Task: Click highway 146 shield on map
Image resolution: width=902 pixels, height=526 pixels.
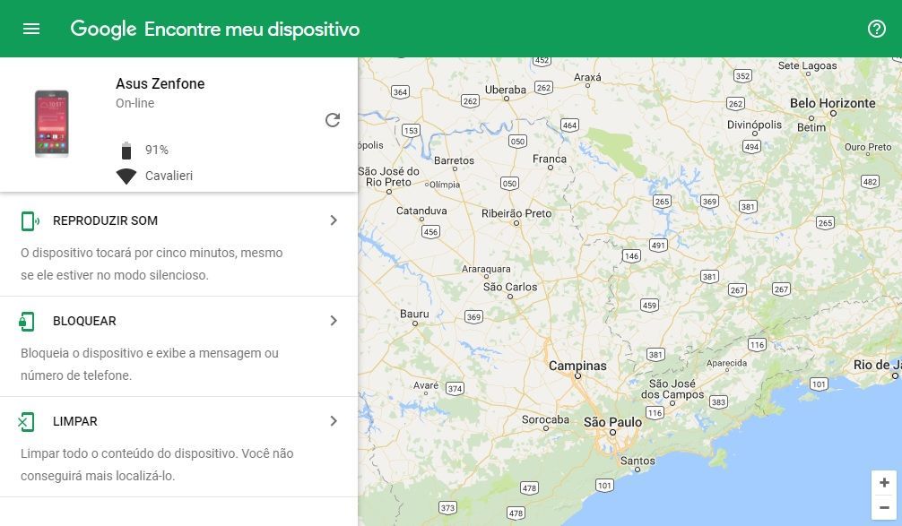Action: coord(631,256)
